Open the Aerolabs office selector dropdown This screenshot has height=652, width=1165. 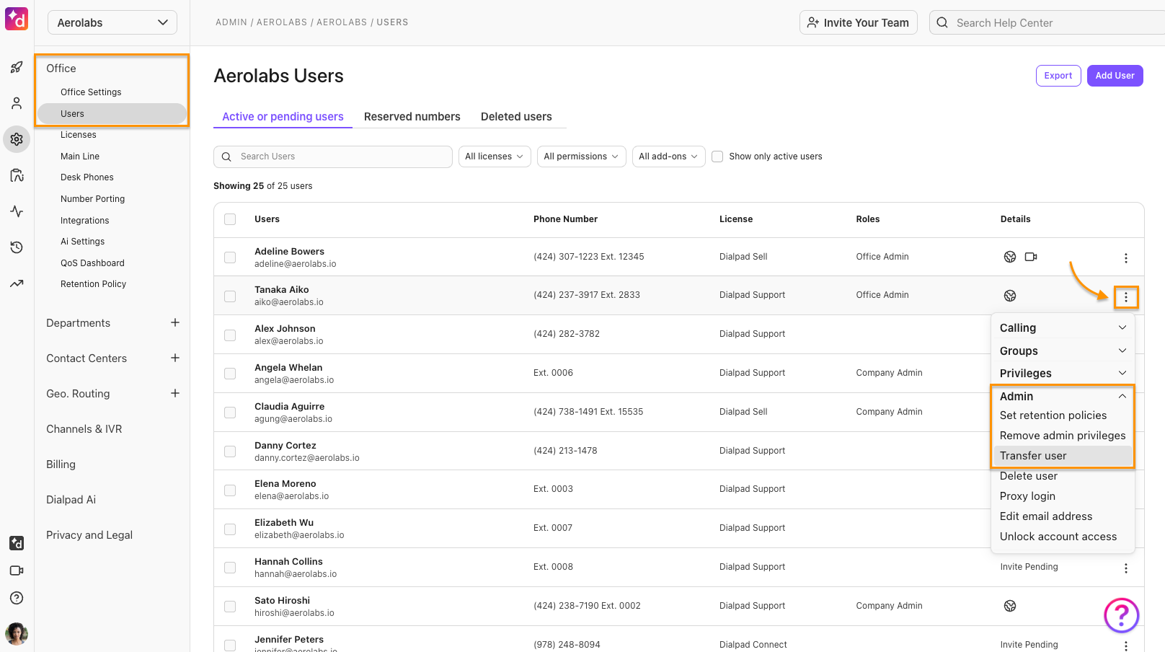click(x=112, y=22)
